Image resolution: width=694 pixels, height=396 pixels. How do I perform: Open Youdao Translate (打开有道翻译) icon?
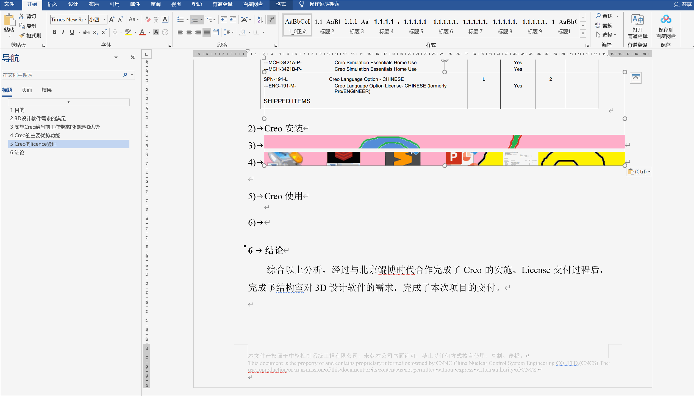pos(637,20)
